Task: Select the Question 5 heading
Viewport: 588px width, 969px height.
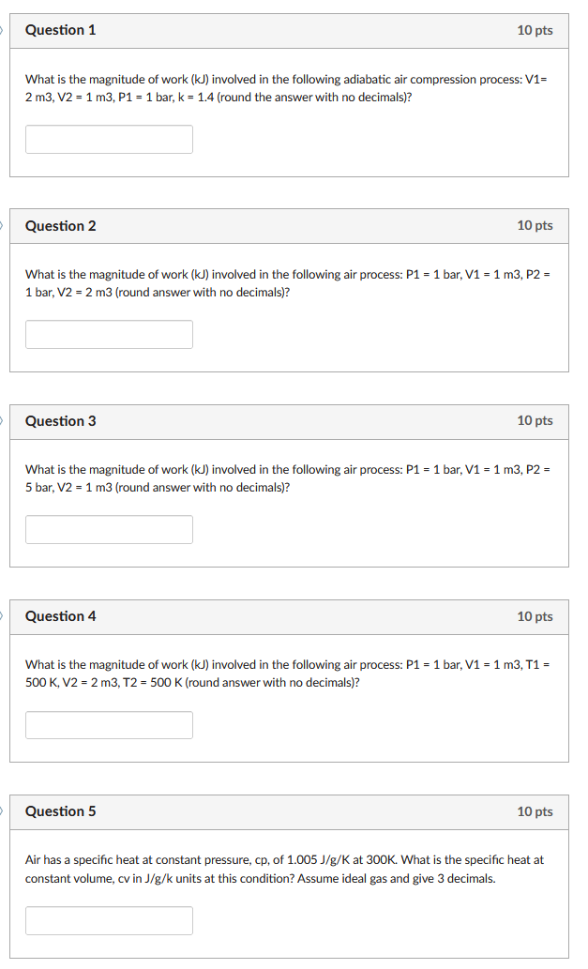Action: pyautogui.click(x=61, y=811)
